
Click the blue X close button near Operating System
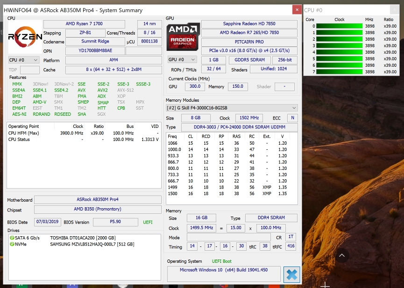point(291,274)
